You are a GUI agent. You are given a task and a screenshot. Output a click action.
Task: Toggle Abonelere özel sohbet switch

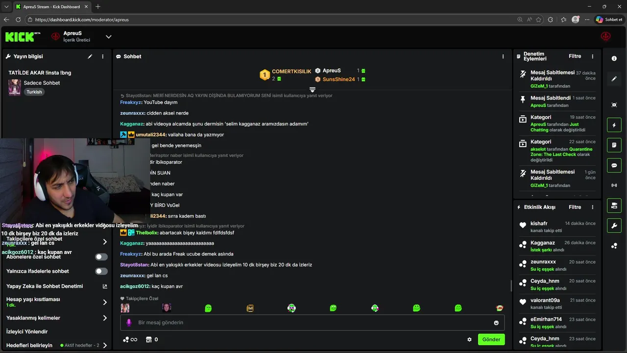click(101, 257)
